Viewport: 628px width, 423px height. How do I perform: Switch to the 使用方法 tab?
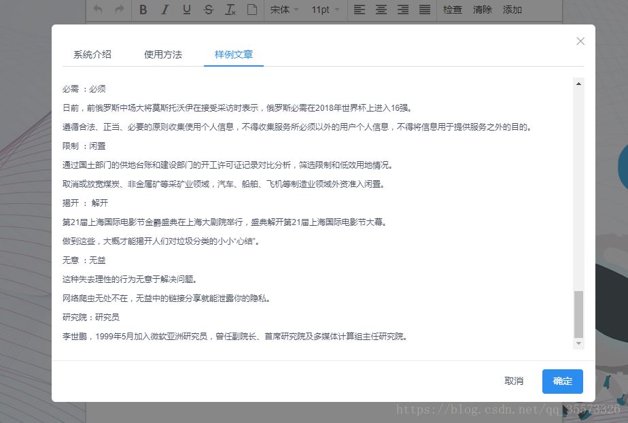click(163, 54)
